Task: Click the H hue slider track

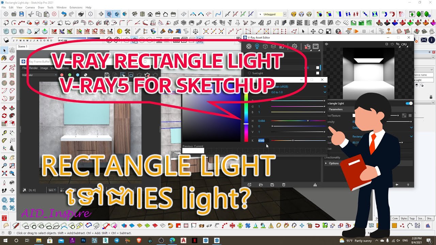Action: click(x=298, y=121)
